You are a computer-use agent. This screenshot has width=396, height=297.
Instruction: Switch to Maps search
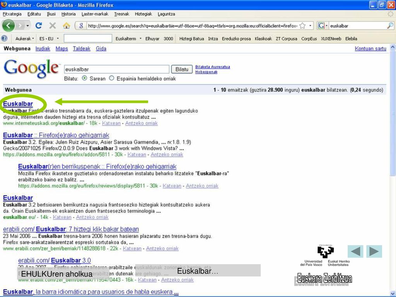61,48
